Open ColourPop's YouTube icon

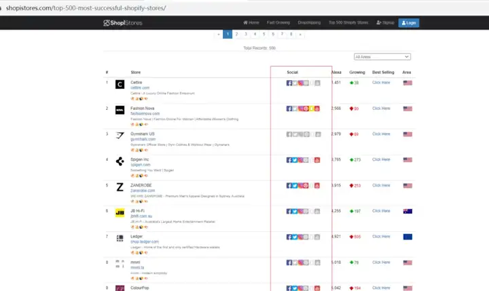click(317, 288)
